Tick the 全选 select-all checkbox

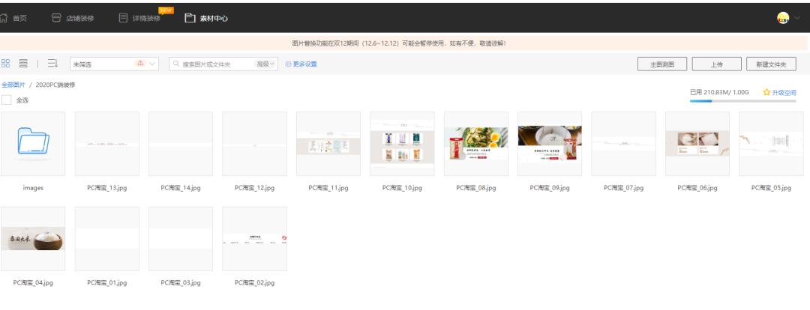(x=6, y=100)
